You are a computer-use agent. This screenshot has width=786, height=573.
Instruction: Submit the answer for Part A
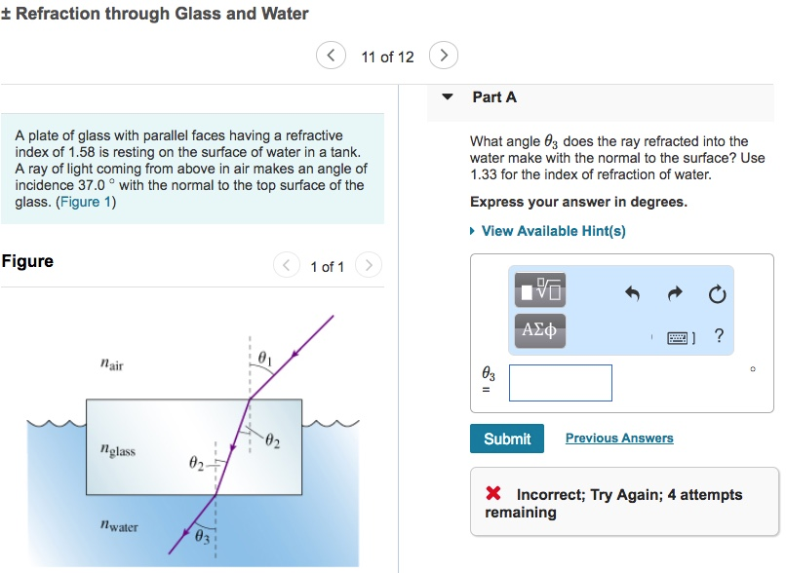click(506, 439)
